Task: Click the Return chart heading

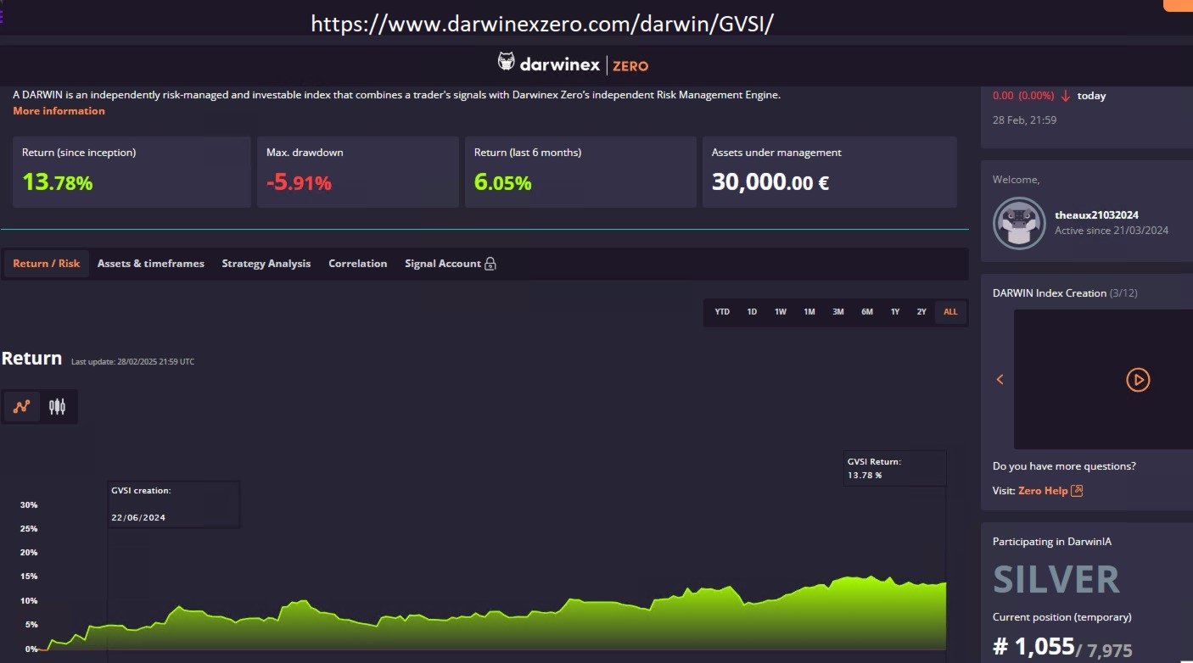Action: [x=31, y=359]
